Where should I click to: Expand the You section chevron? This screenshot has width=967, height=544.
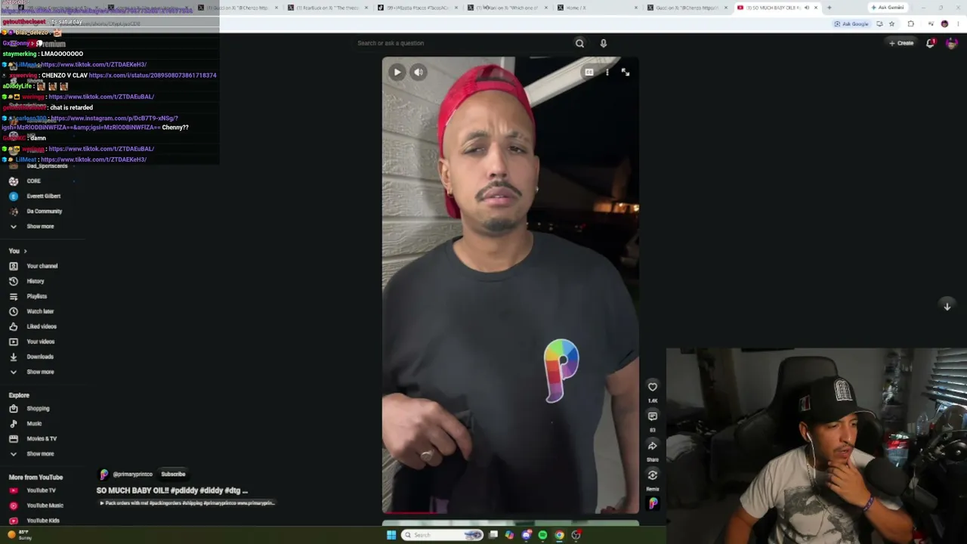click(25, 251)
